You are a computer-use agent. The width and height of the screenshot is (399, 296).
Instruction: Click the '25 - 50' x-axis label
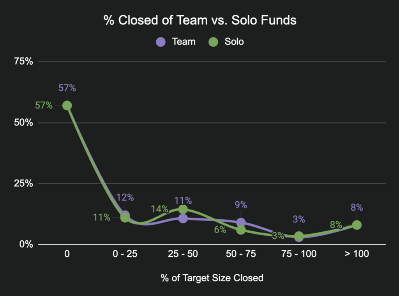(183, 254)
